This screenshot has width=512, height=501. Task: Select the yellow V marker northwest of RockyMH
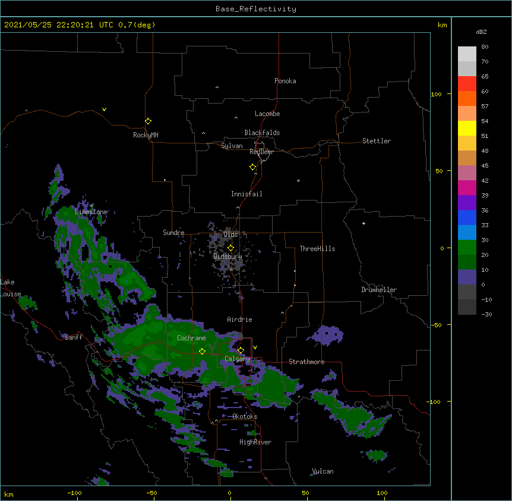click(x=104, y=109)
